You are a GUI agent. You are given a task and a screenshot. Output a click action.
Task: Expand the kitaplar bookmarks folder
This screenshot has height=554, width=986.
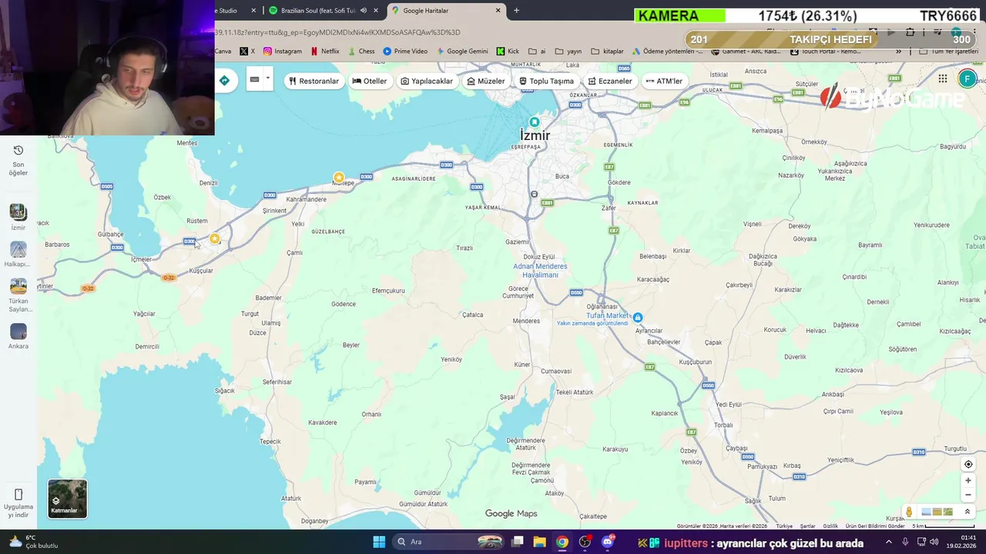tap(607, 52)
